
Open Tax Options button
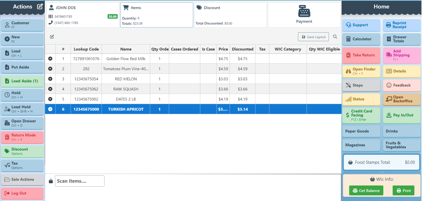click(x=22, y=165)
